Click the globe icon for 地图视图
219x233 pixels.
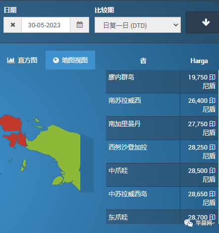(x=56, y=60)
